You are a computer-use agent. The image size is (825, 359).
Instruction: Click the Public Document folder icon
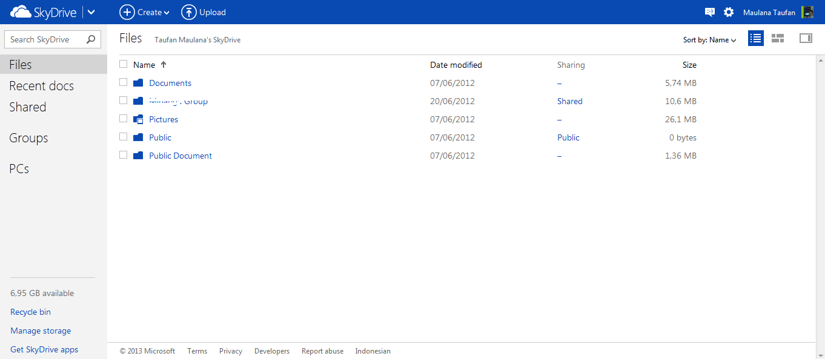click(x=138, y=156)
